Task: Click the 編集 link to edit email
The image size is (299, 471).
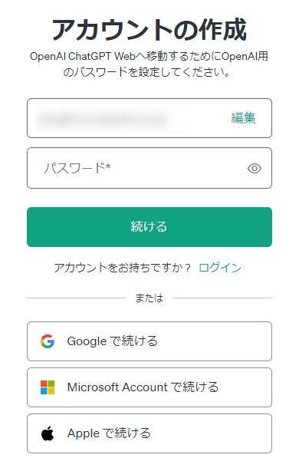Action: tap(243, 118)
